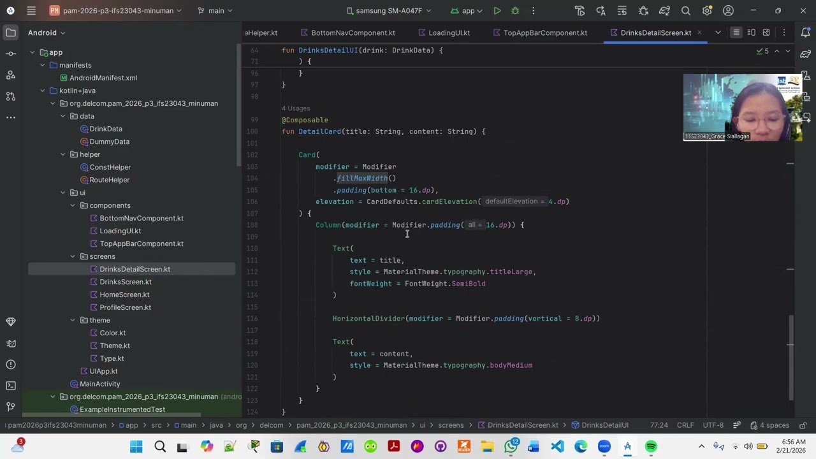Collapse the data folder
Screen dimensions: 816x459
coord(63,116)
